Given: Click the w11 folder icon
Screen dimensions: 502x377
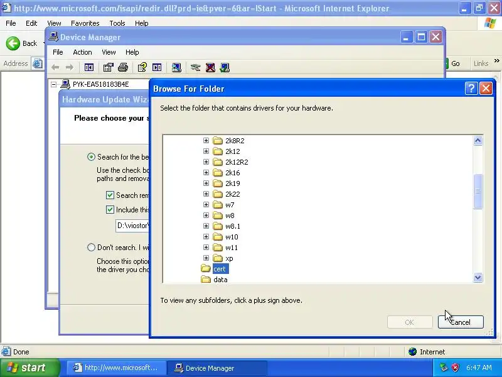Looking at the screenshot, I should (x=218, y=248).
